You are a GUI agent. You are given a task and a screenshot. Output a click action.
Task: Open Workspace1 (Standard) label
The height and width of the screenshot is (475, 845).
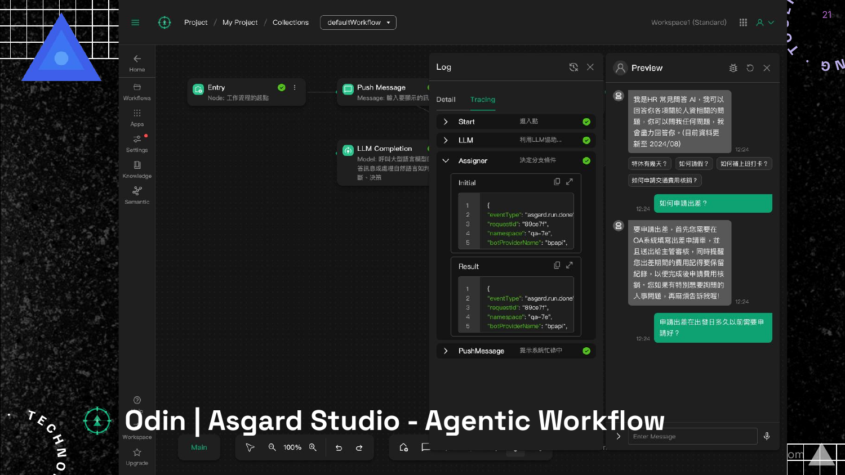(689, 23)
